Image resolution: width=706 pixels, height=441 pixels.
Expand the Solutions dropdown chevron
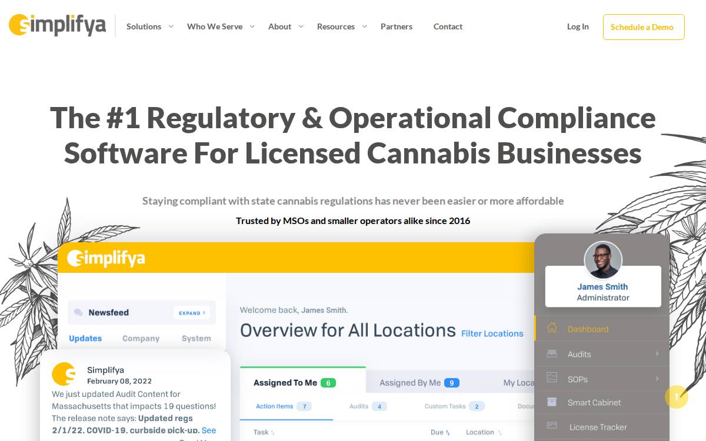[x=171, y=26]
